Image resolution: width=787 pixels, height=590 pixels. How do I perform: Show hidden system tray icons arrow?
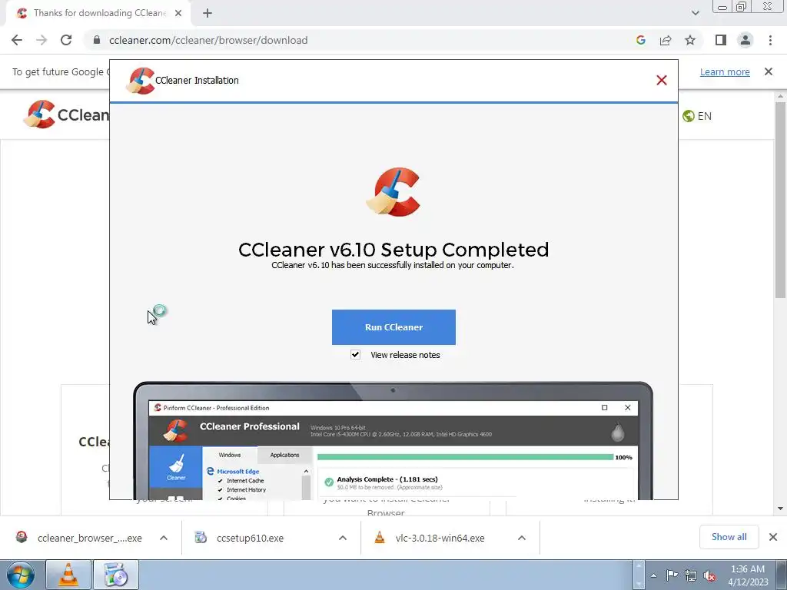click(x=653, y=575)
